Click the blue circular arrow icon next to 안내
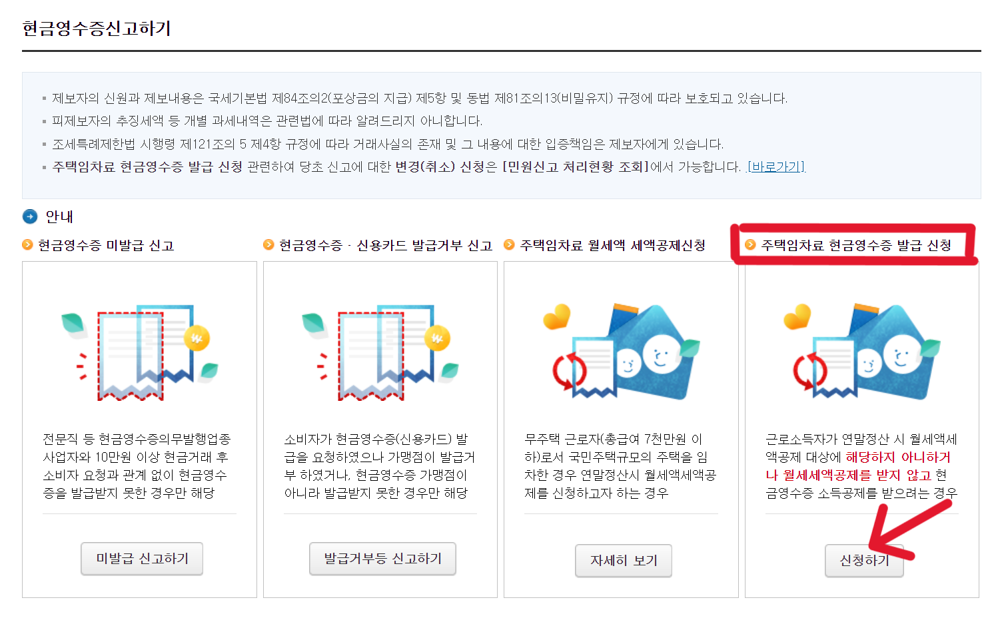Screen dimensions: 1000x618 point(29,216)
